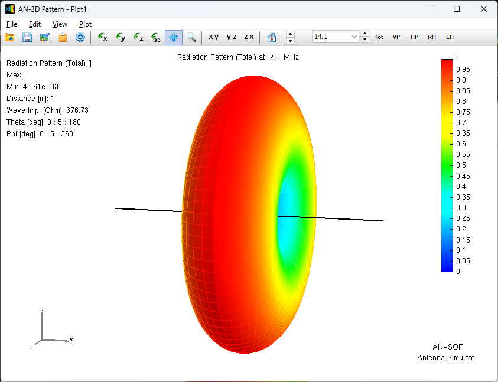
Task: Open the View menu
Action: click(x=60, y=24)
